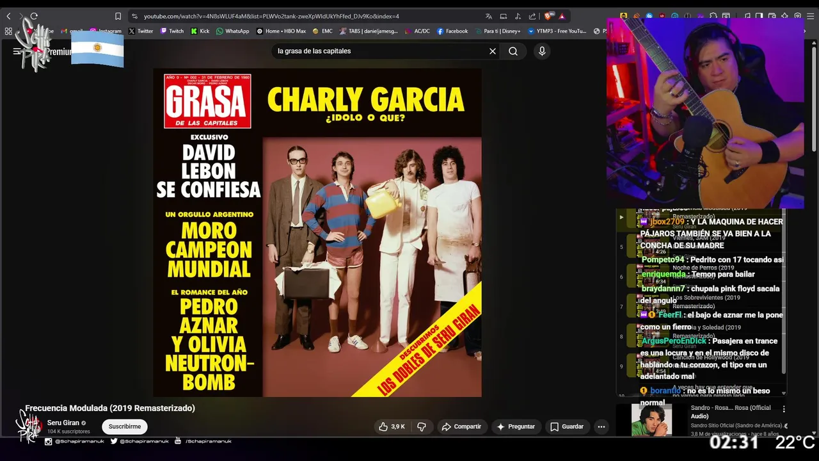Click the share icon in the address bar
Image resolution: width=819 pixels, height=461 pixels.
pos(532,16)
